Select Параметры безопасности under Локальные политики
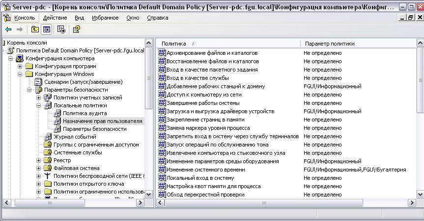Viewport: 424px width, 221px height. [87, 129]
